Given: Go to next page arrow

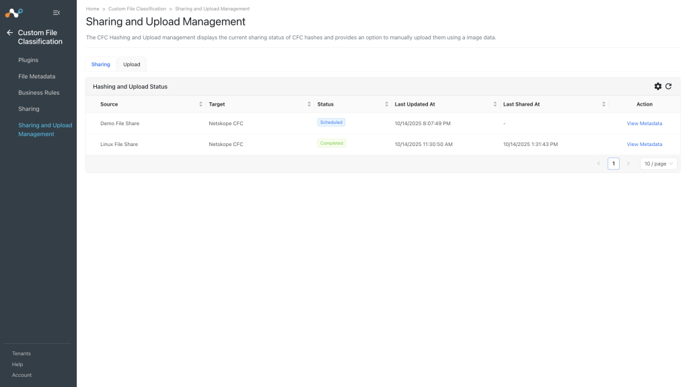Looking at the screenshot, I should tap(628, 164).
